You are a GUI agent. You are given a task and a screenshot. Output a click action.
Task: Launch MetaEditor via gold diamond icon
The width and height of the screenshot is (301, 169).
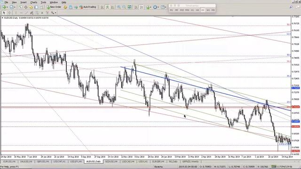pyautogui.click(x=65, y=7)
